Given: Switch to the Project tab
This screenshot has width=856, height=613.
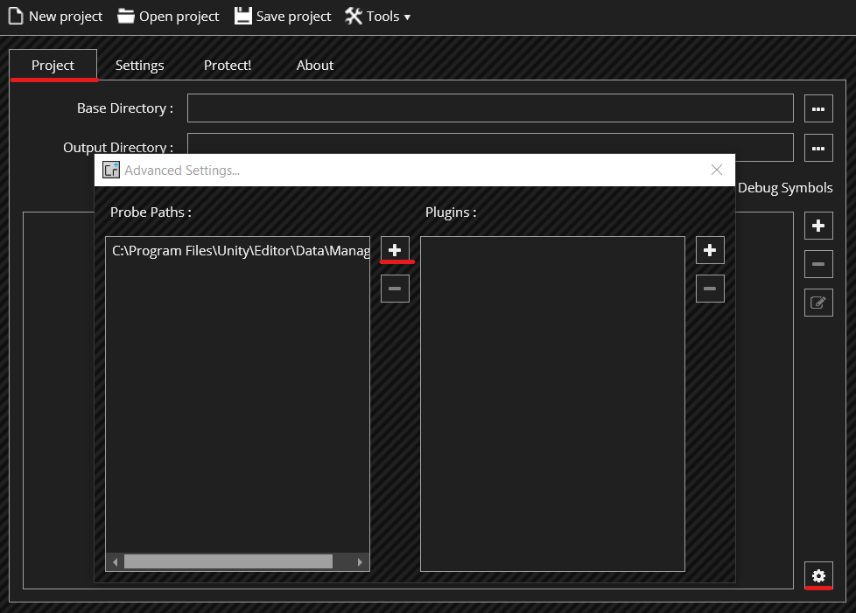Looking at the screenshot, I should (53, 65).
